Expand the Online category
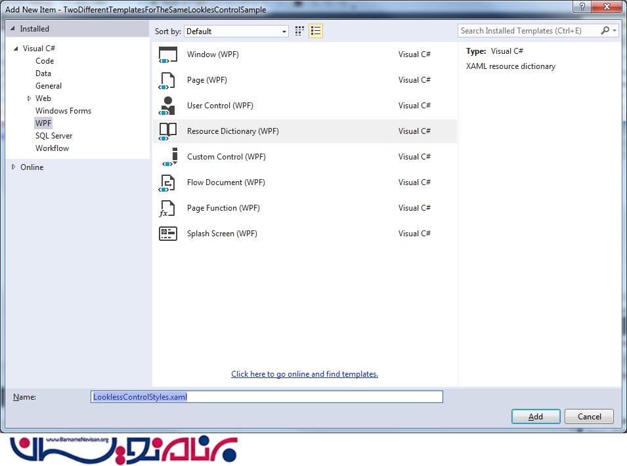Screen dimensions: 627x466 (x=14, y=167)
